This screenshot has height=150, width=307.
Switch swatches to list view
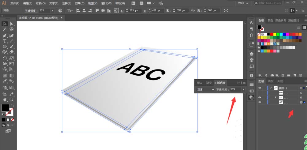[299, 28]
